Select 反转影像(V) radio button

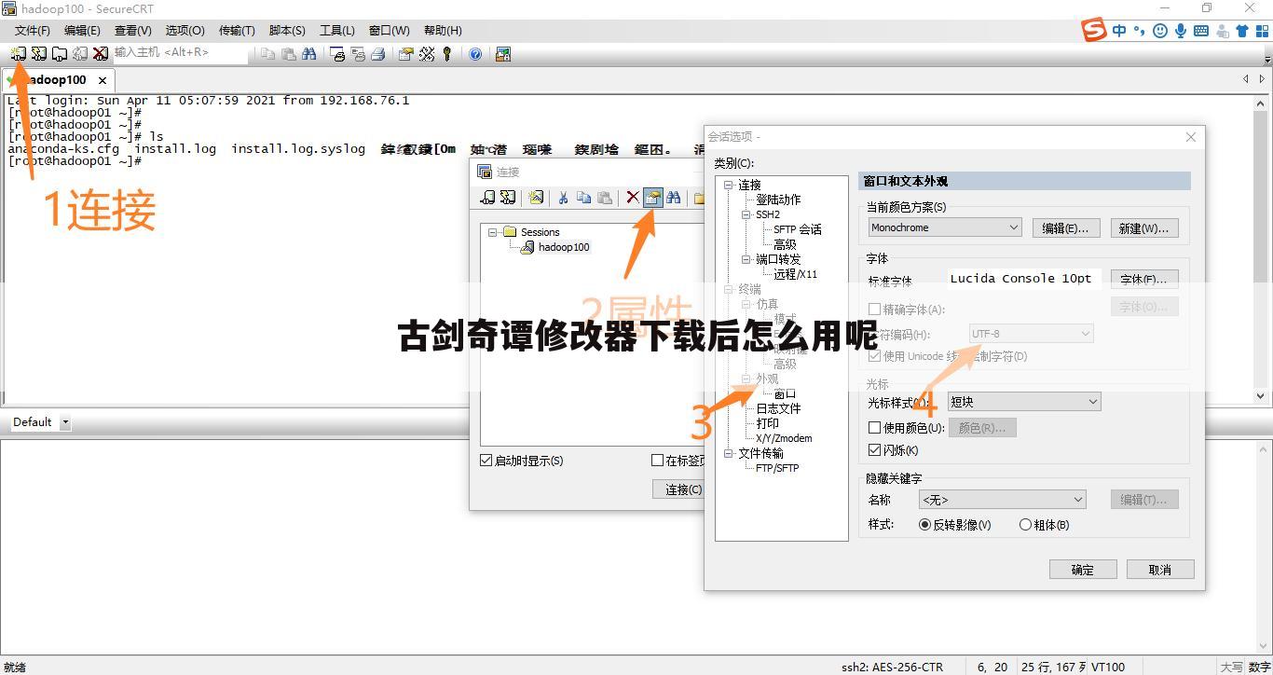coord(925,525)
